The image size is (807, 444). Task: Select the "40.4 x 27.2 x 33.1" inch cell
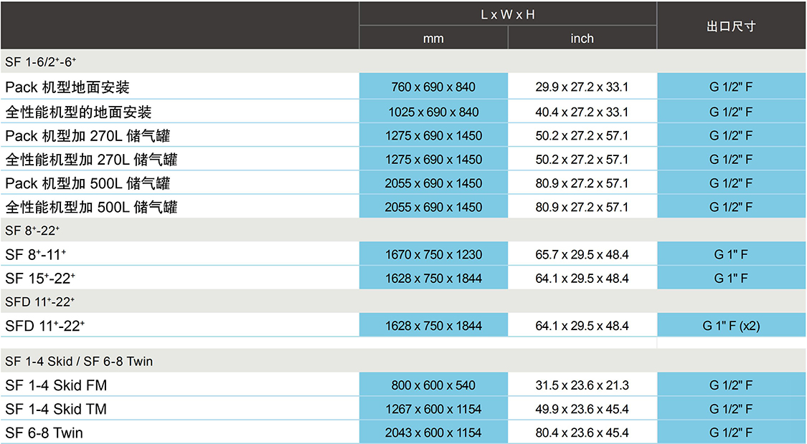click(x=582, y=112)
